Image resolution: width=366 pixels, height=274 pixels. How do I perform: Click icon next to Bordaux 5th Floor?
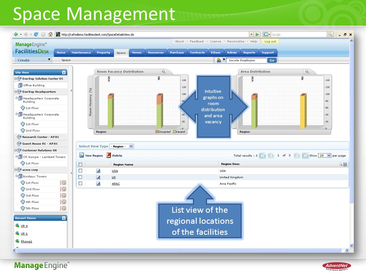point(64,208)
